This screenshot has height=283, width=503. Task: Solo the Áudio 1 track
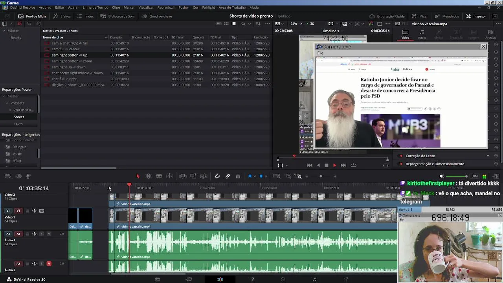pyautogui.click(x=42, y=234)
